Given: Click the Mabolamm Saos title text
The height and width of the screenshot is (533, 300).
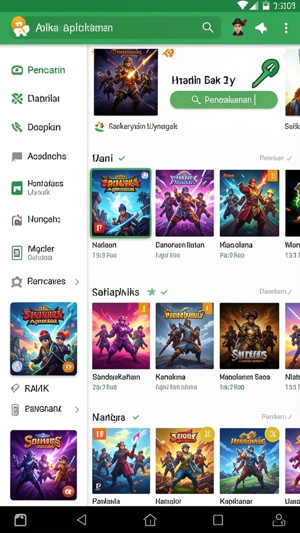Looking at the screenshot, I should 245,377.
